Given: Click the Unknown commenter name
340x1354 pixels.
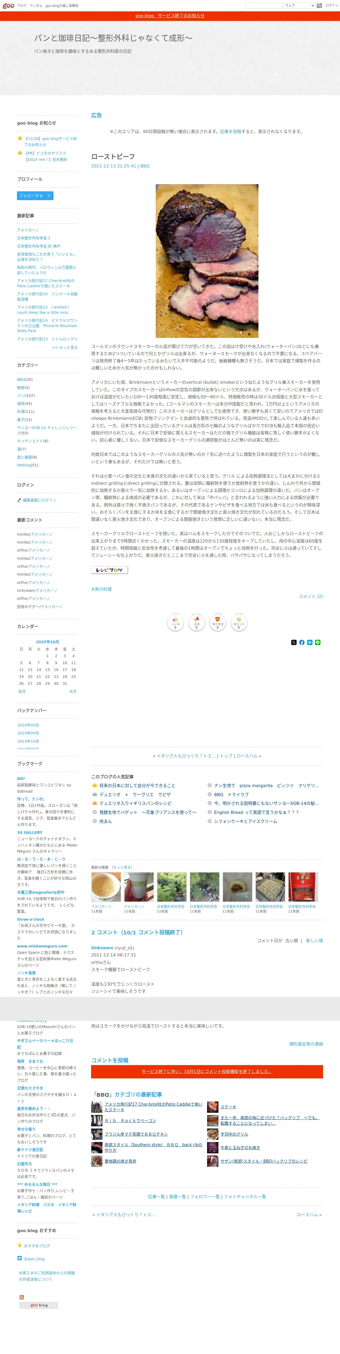Looking at the screenshot, I should point(102,948).
